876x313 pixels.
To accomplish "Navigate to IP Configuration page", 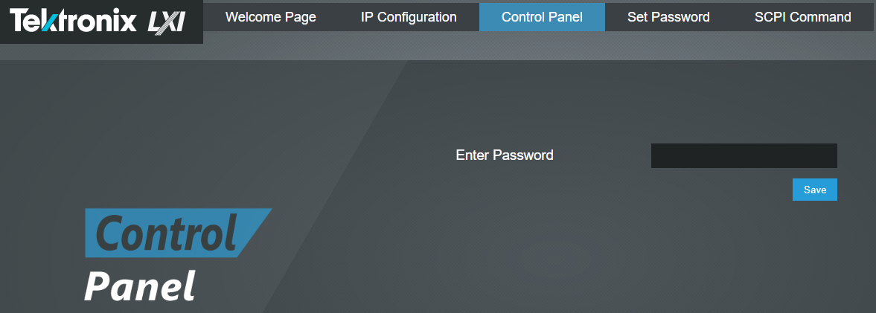I will pos(409,16).
